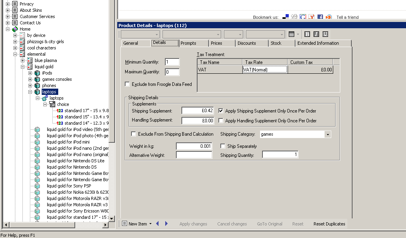Click the blue left arrow navigation icon
The height and width of the screenshot is (238, 406).
(158, 223)
